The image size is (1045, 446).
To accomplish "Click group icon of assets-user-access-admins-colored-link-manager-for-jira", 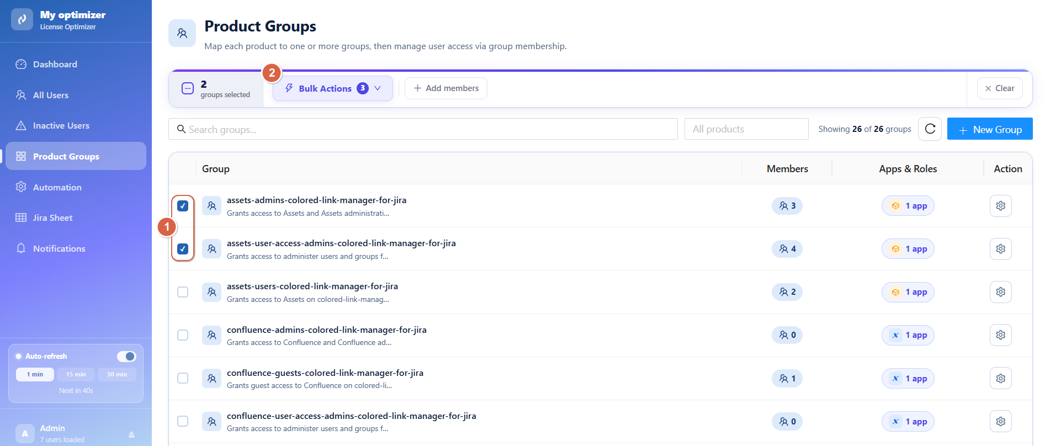I will pyautogui.click(x=211, y=249).
